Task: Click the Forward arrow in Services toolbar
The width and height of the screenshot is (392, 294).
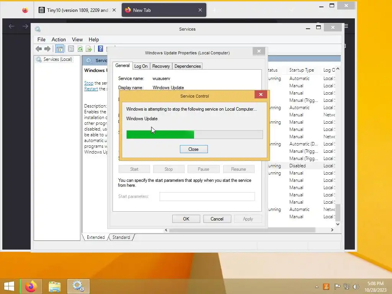Action: point(47,49)
